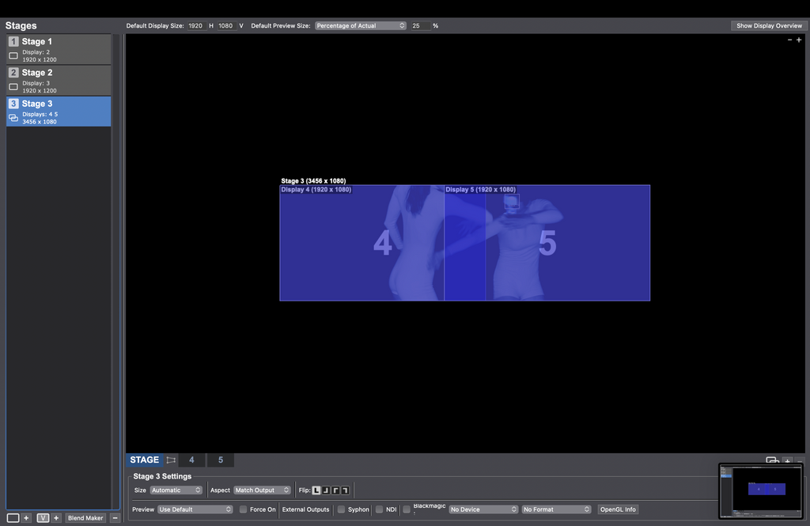Enable the NDI output checkbox
The image size is (810, 526).
pyautogui.click(x=380, y=509)
